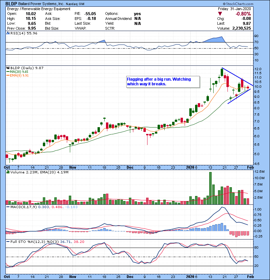This screenshot has width=270, height=280.
Task: Click the MACD histogram value -0.183
Action: (x=71, y=207)
